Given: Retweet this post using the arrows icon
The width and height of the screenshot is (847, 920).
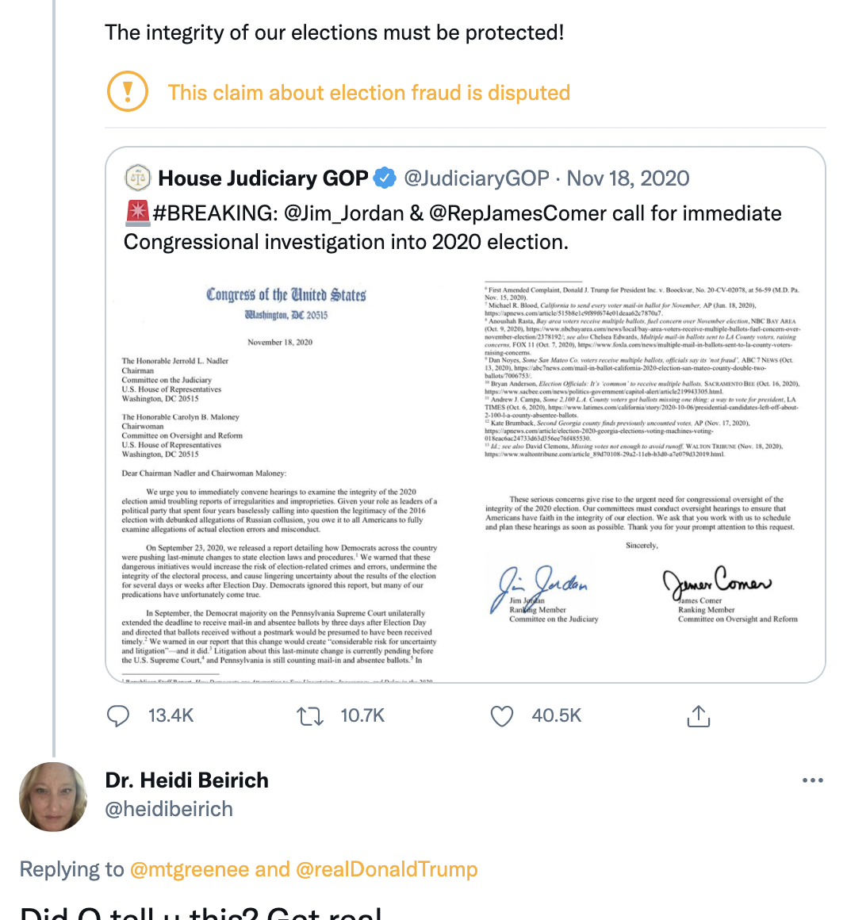Looking at the screenshot, I should [309, 716].
